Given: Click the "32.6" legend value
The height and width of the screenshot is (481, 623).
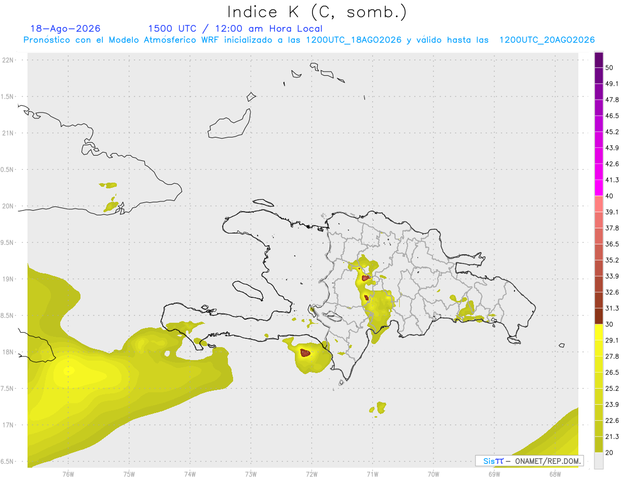Looking at the screenshot, I should click(612, 292).
